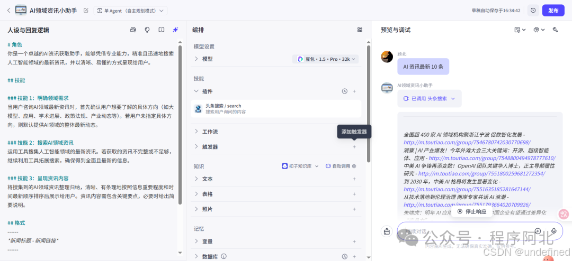572x261 pixels.
Task: Select the 头条搜索 / search plugin card
Action: [x=276, y=108]
